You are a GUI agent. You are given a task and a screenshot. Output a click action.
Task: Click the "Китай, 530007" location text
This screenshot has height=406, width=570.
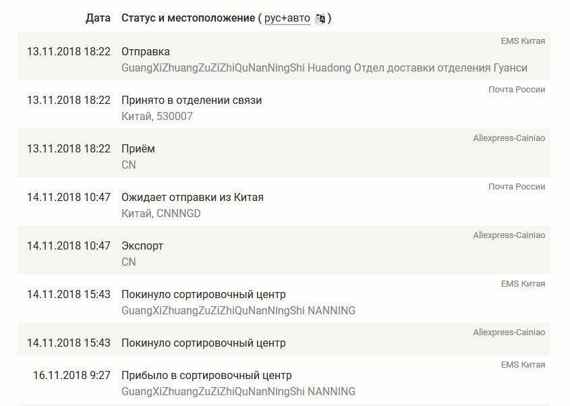pyautogui.click(x=157, y=117)
